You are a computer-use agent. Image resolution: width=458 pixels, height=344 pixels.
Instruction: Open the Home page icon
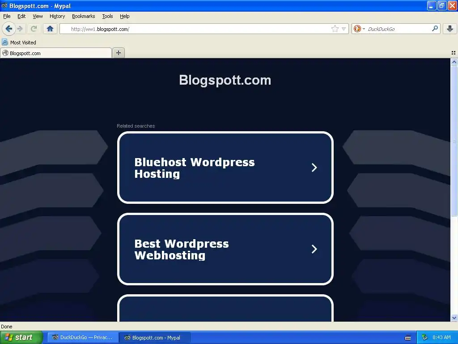coord(50,29)
